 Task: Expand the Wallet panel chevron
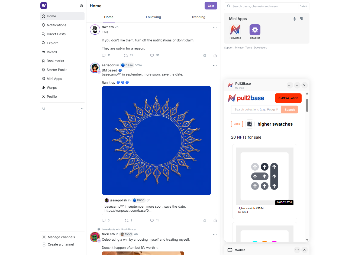[x=304, y=250]
